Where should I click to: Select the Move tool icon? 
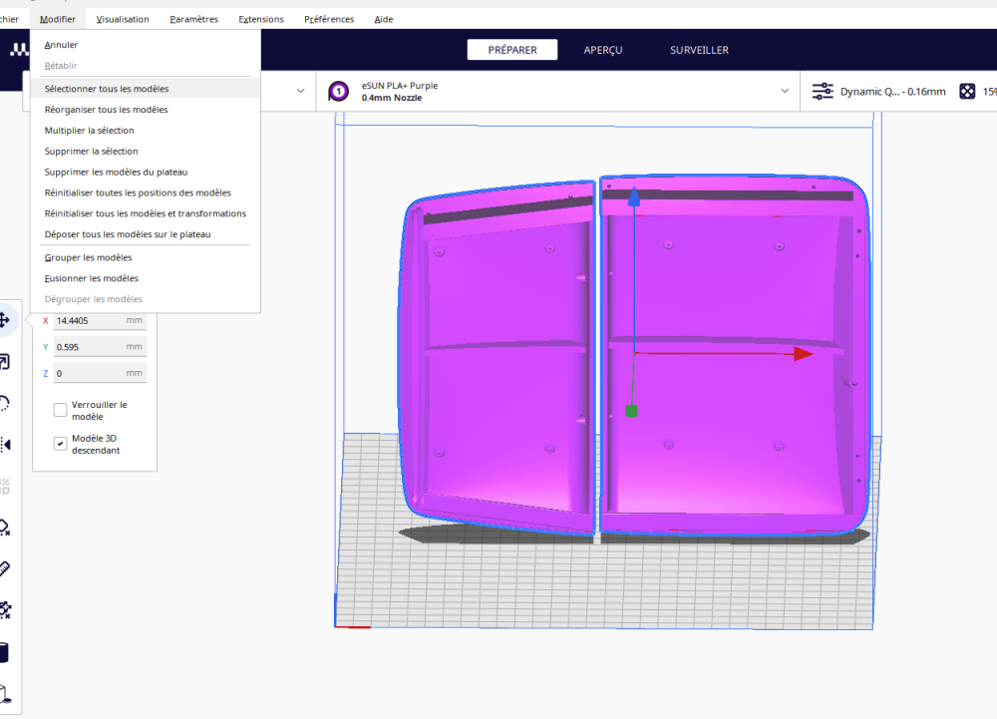click(4, 320)
